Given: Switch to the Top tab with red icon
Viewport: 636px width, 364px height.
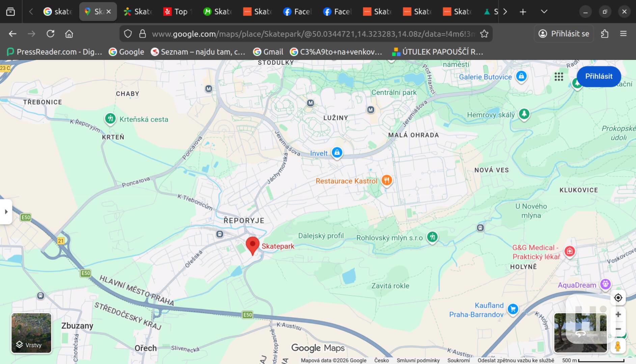Looking at the screenshot, I should [177, 12].
